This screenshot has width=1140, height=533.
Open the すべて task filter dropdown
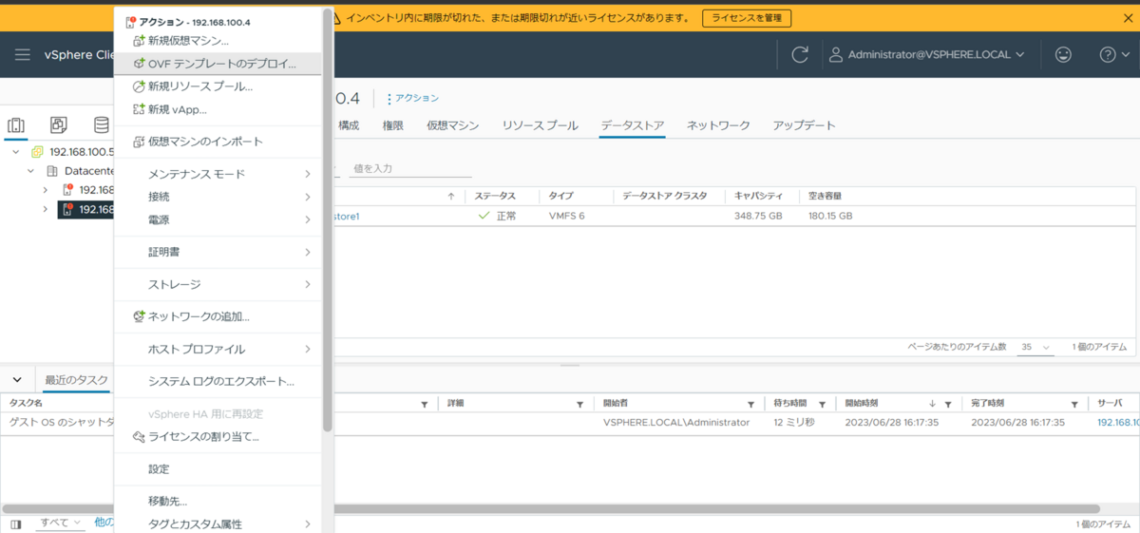tap(62, 523)
